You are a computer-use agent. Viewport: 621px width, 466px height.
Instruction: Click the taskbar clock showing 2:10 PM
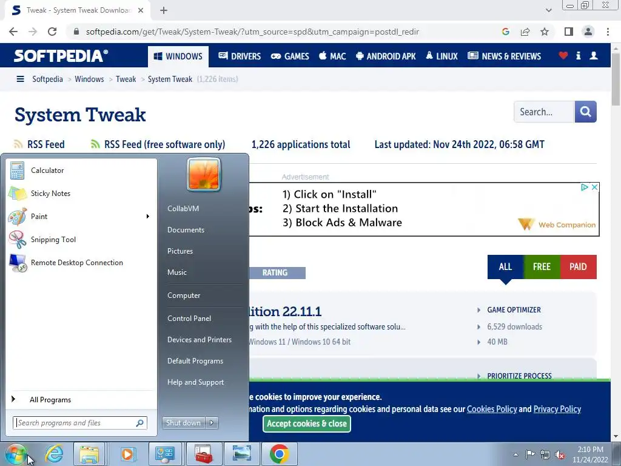tap(590, 454)
